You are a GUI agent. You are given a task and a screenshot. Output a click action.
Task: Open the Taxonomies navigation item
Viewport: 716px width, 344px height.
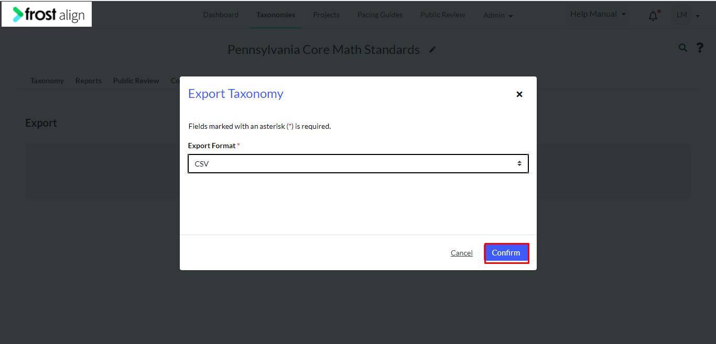(x=276, y=15)
